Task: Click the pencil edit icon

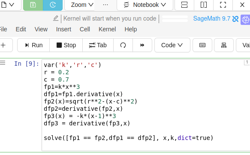Action: pos(56,18)
